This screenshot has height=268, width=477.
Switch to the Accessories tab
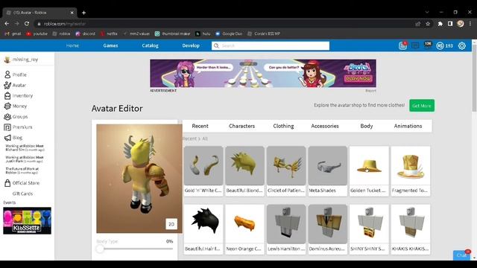325,126
